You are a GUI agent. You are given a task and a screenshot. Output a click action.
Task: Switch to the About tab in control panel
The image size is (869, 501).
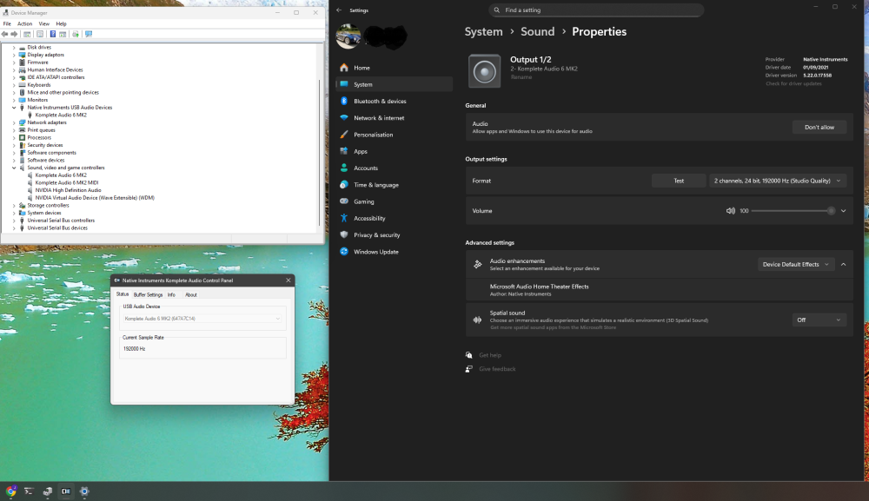(x=191, y=294)
